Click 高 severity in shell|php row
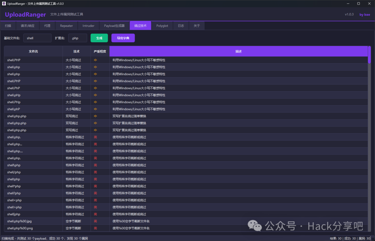 [x=95, y=214]
